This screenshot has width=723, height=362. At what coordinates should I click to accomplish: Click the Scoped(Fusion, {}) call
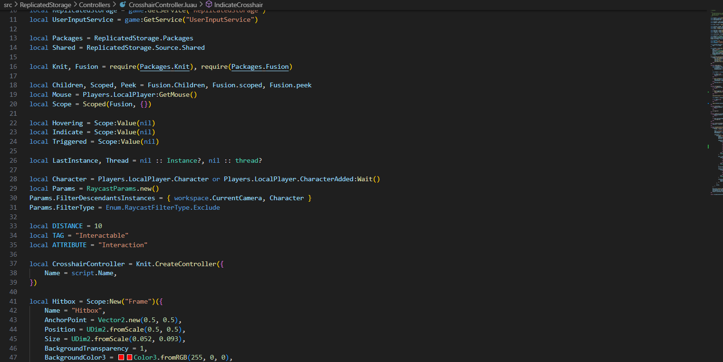click(x=117, y=104)
